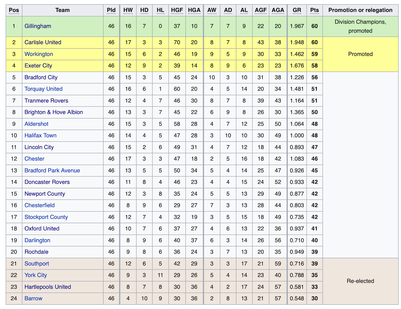The height and width of the screenshot is (309, 401).
Task: Click the GR column header
Action: [297, 10]
